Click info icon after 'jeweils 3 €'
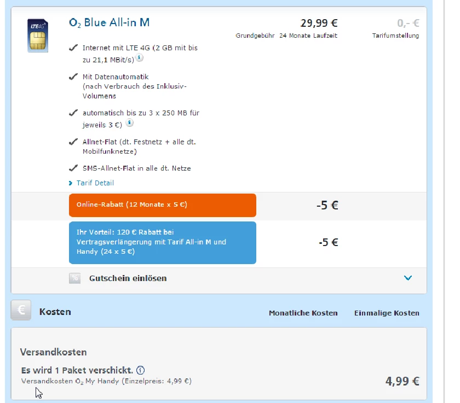This screenshot has width=460, height=403. 130,122
